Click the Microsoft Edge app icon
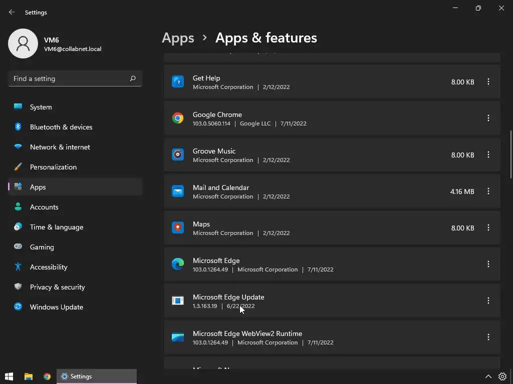 point(178,264)
